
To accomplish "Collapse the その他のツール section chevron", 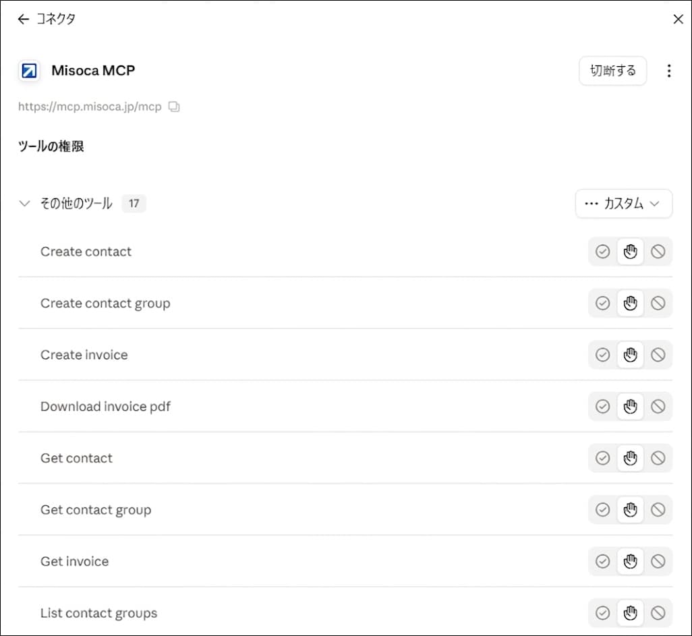I will pyautogui.click(x=25, y=204).
